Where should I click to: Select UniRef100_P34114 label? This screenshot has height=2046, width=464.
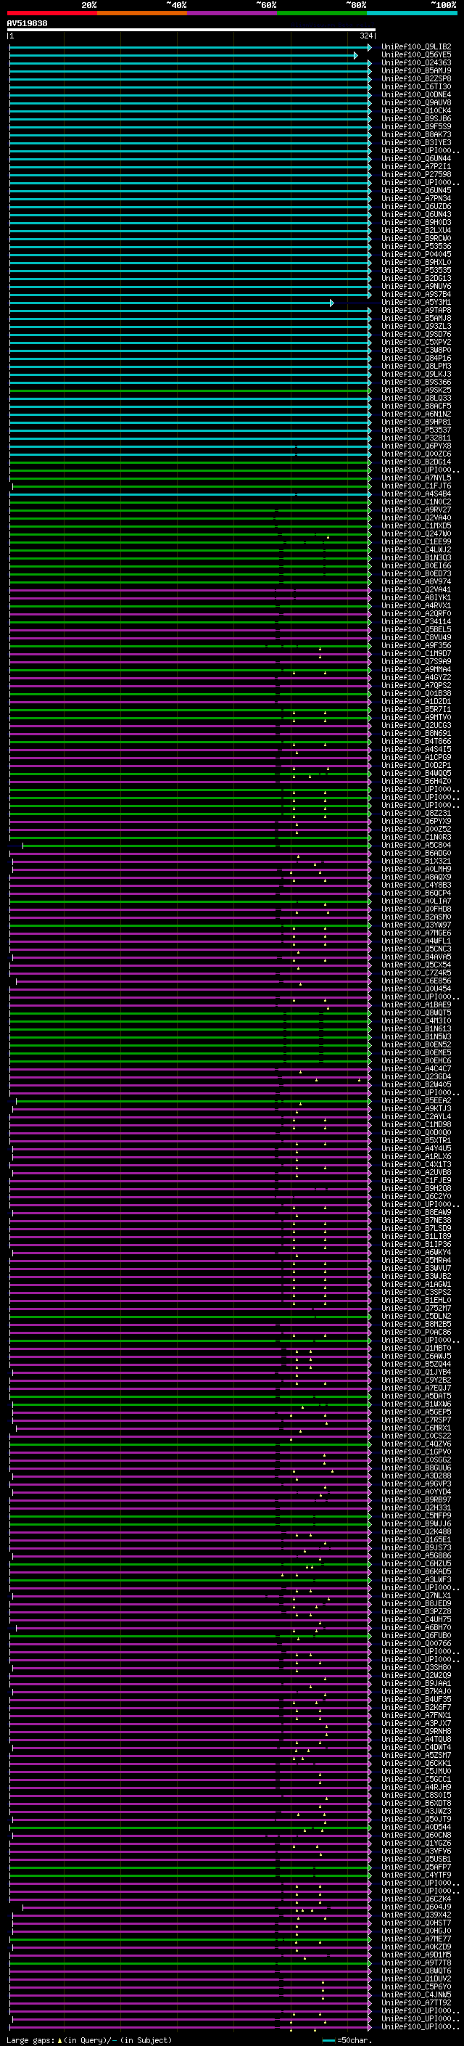[x=416, y=622]
